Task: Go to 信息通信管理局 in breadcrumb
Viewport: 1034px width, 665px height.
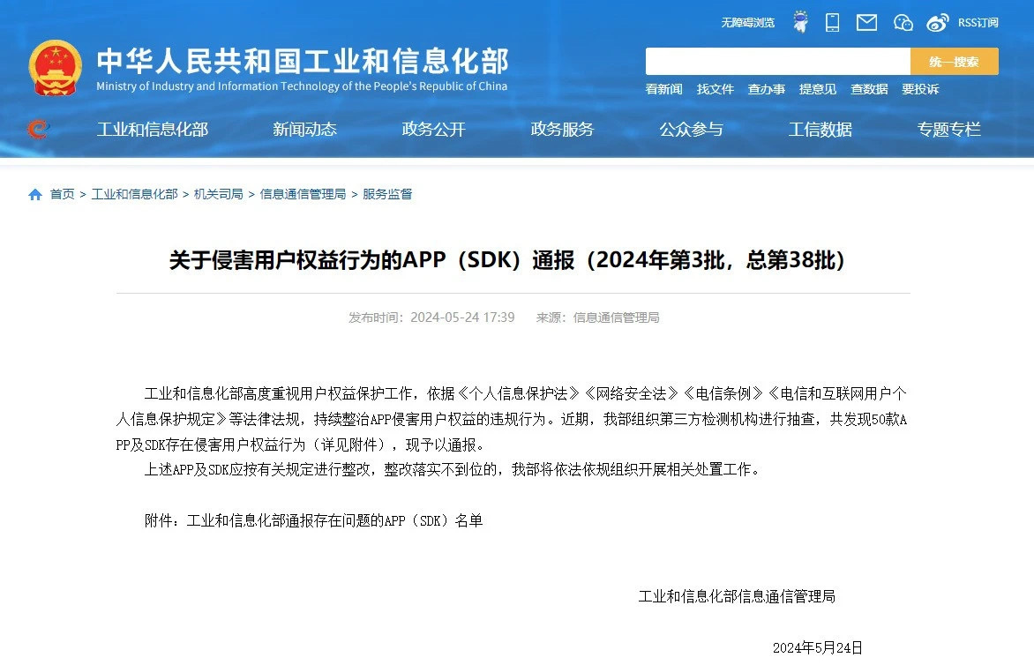Action: (303, 194)
